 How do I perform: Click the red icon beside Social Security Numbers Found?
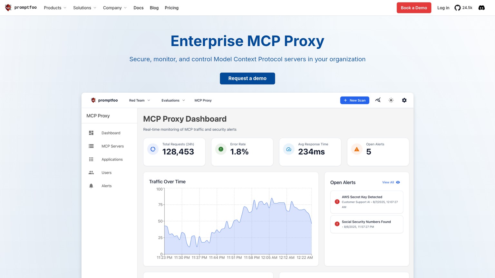337,224
